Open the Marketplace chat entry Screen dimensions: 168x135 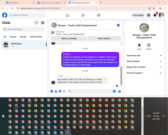tap(23, 45)
